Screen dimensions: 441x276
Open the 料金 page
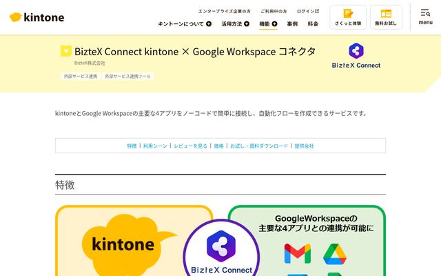coord(313,24)
